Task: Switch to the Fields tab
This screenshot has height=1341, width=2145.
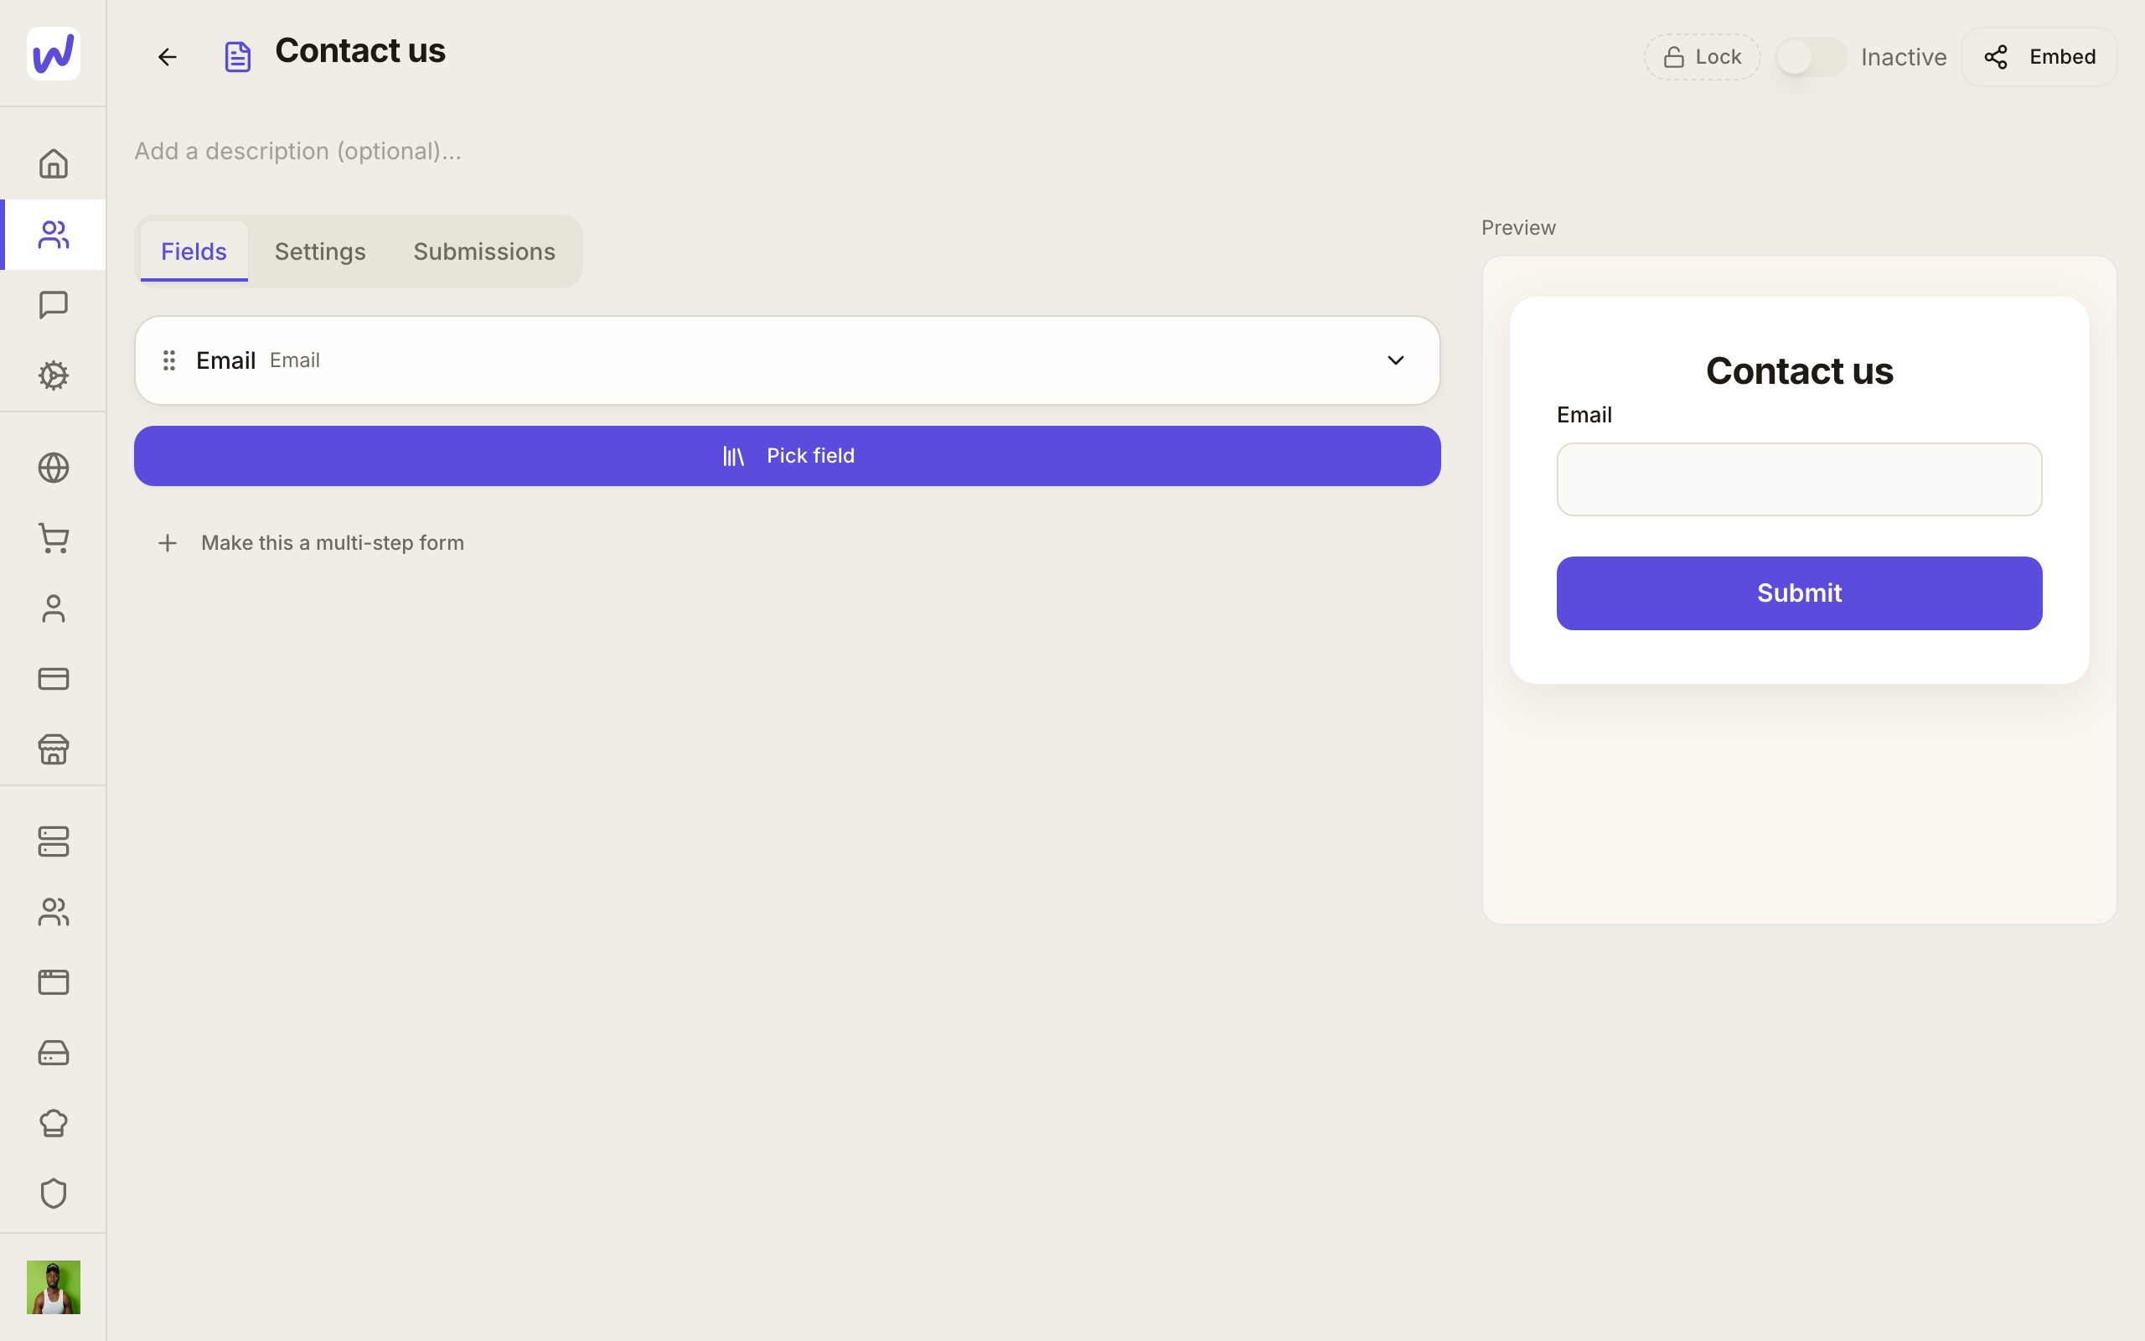Action: pyautogui.click(x=194, y=251)
